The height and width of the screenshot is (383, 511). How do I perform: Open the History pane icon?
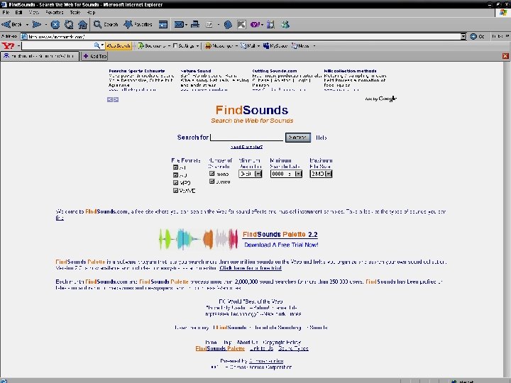coord(163,24)
